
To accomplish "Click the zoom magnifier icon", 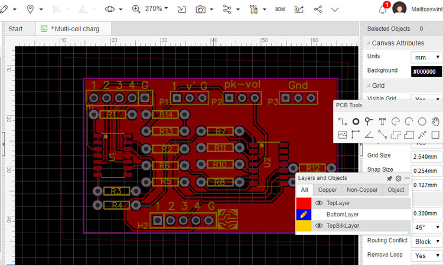I will tap(136, 9).
